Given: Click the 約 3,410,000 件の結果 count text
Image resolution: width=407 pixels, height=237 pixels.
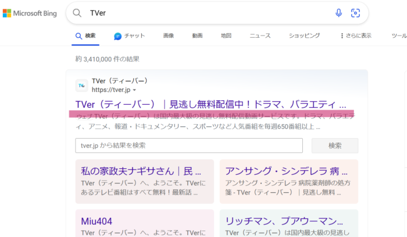Looking at the screenshot, I should [107, 59].
